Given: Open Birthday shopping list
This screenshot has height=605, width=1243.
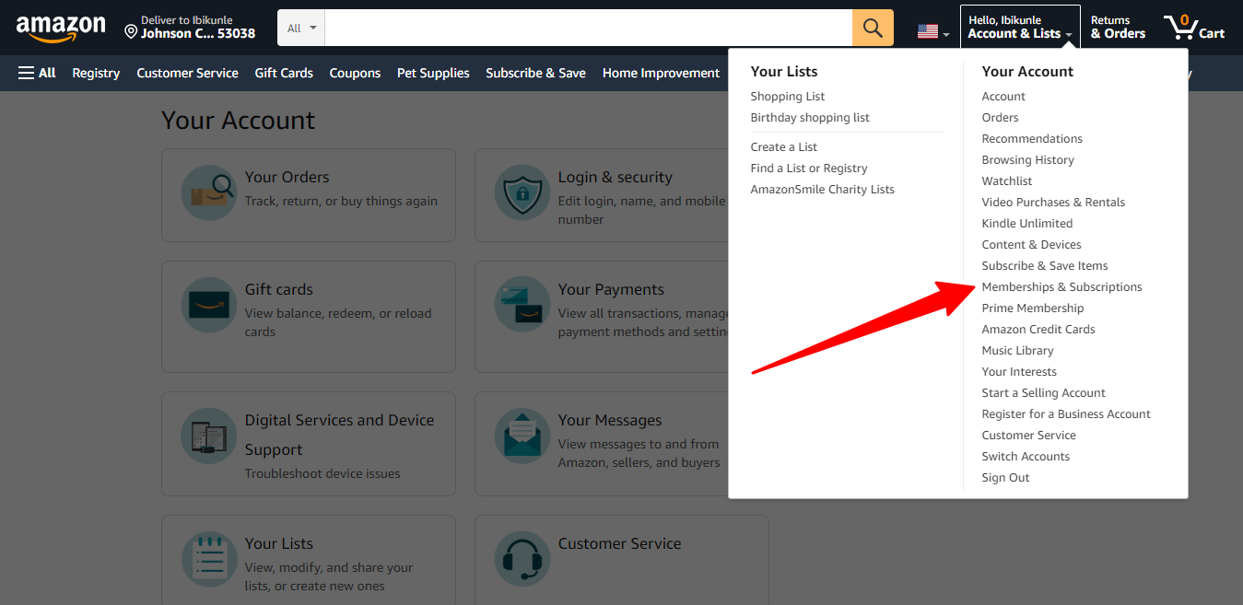Looking at the screenshot, I should [x=810, y=118].
